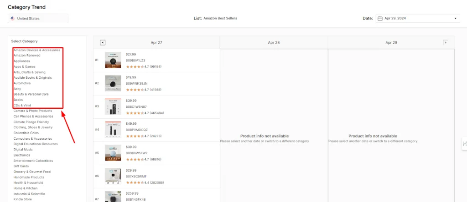
Task: Select the Amazon Devices & Accessories category
Action: pos(36,50)
